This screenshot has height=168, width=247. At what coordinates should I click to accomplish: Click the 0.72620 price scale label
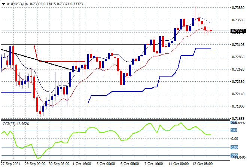click(x=238, y=69)
